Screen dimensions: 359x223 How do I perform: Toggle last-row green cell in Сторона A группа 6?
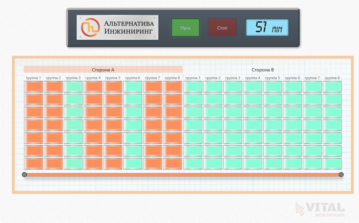pos(133,164)
